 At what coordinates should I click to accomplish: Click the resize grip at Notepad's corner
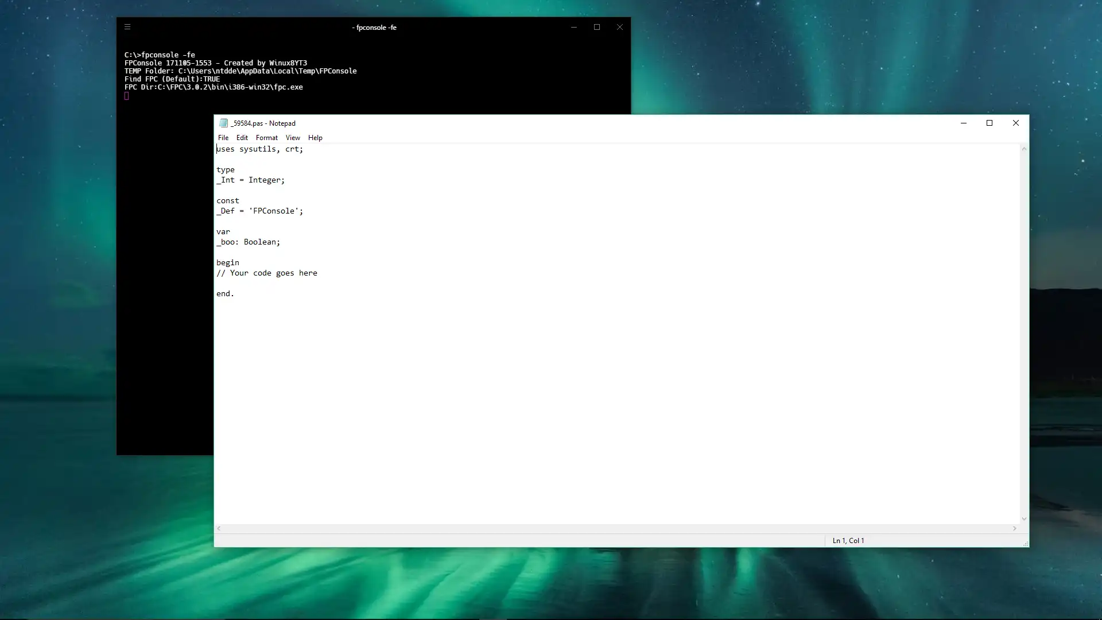pos(1025,543)
